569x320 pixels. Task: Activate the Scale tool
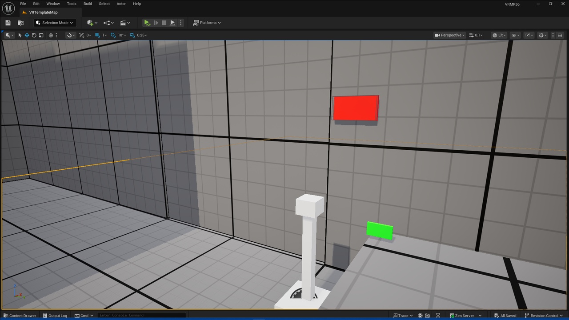(x=41, y=35)
